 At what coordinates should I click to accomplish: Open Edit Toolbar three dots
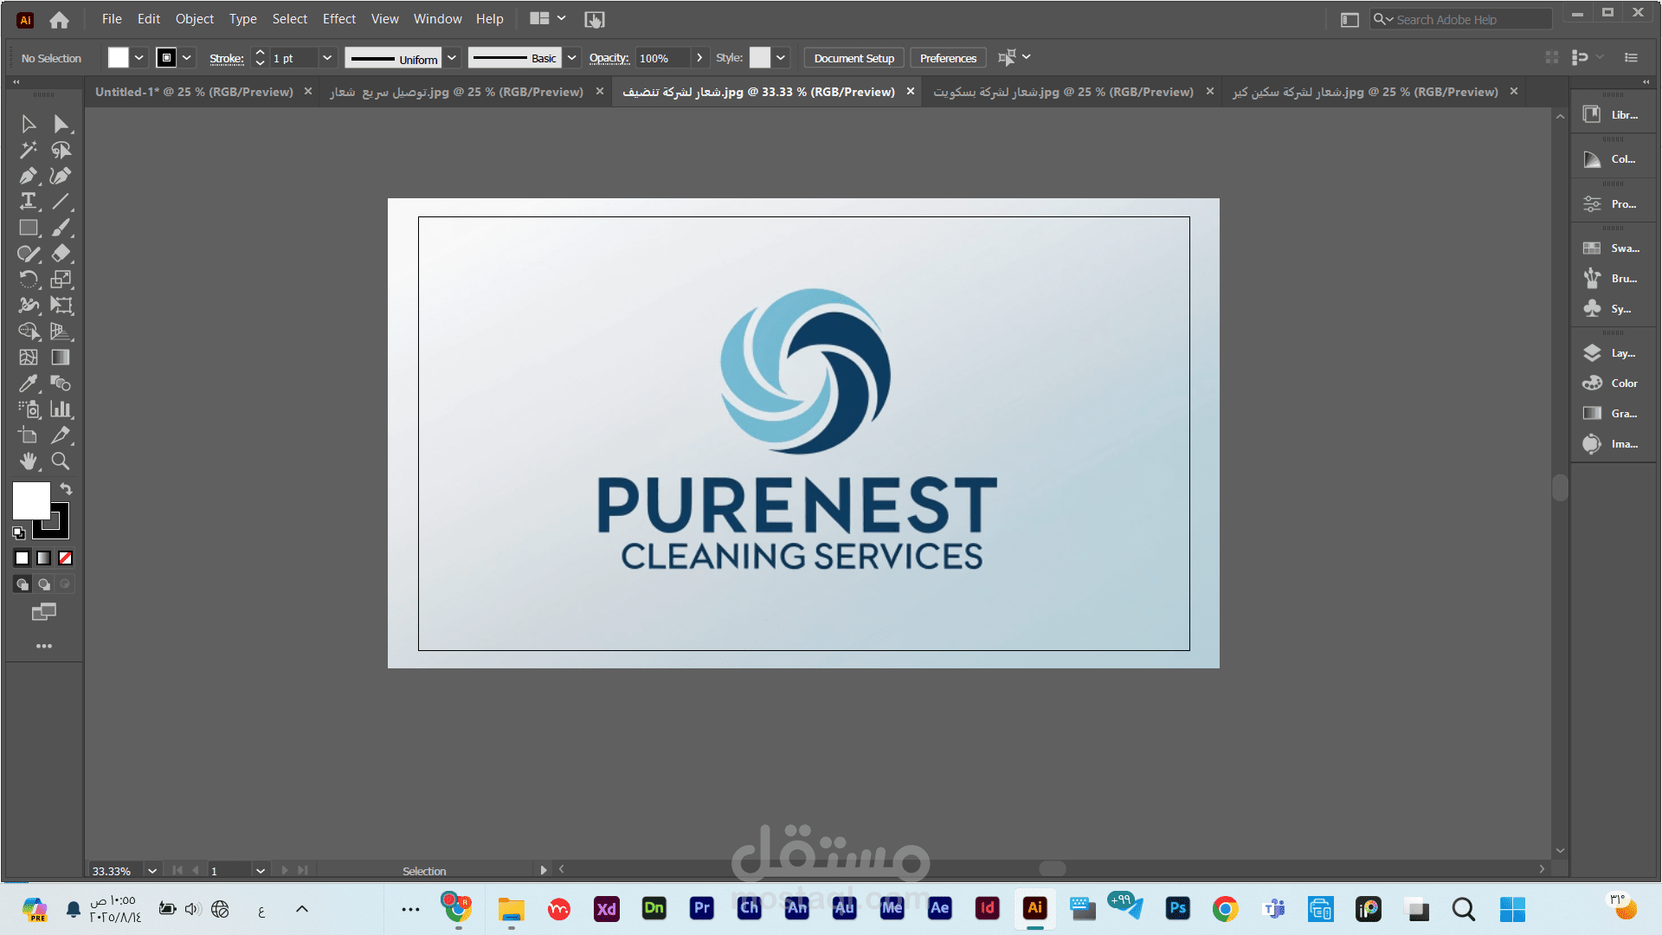click(44, 646)
